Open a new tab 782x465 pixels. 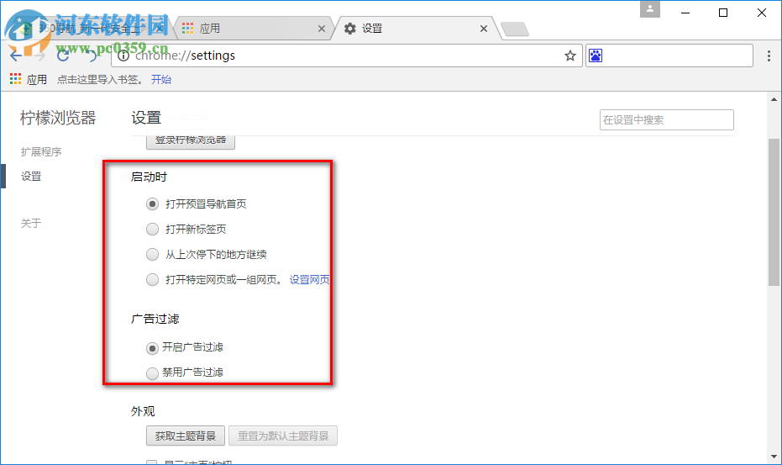coord(515,29)
